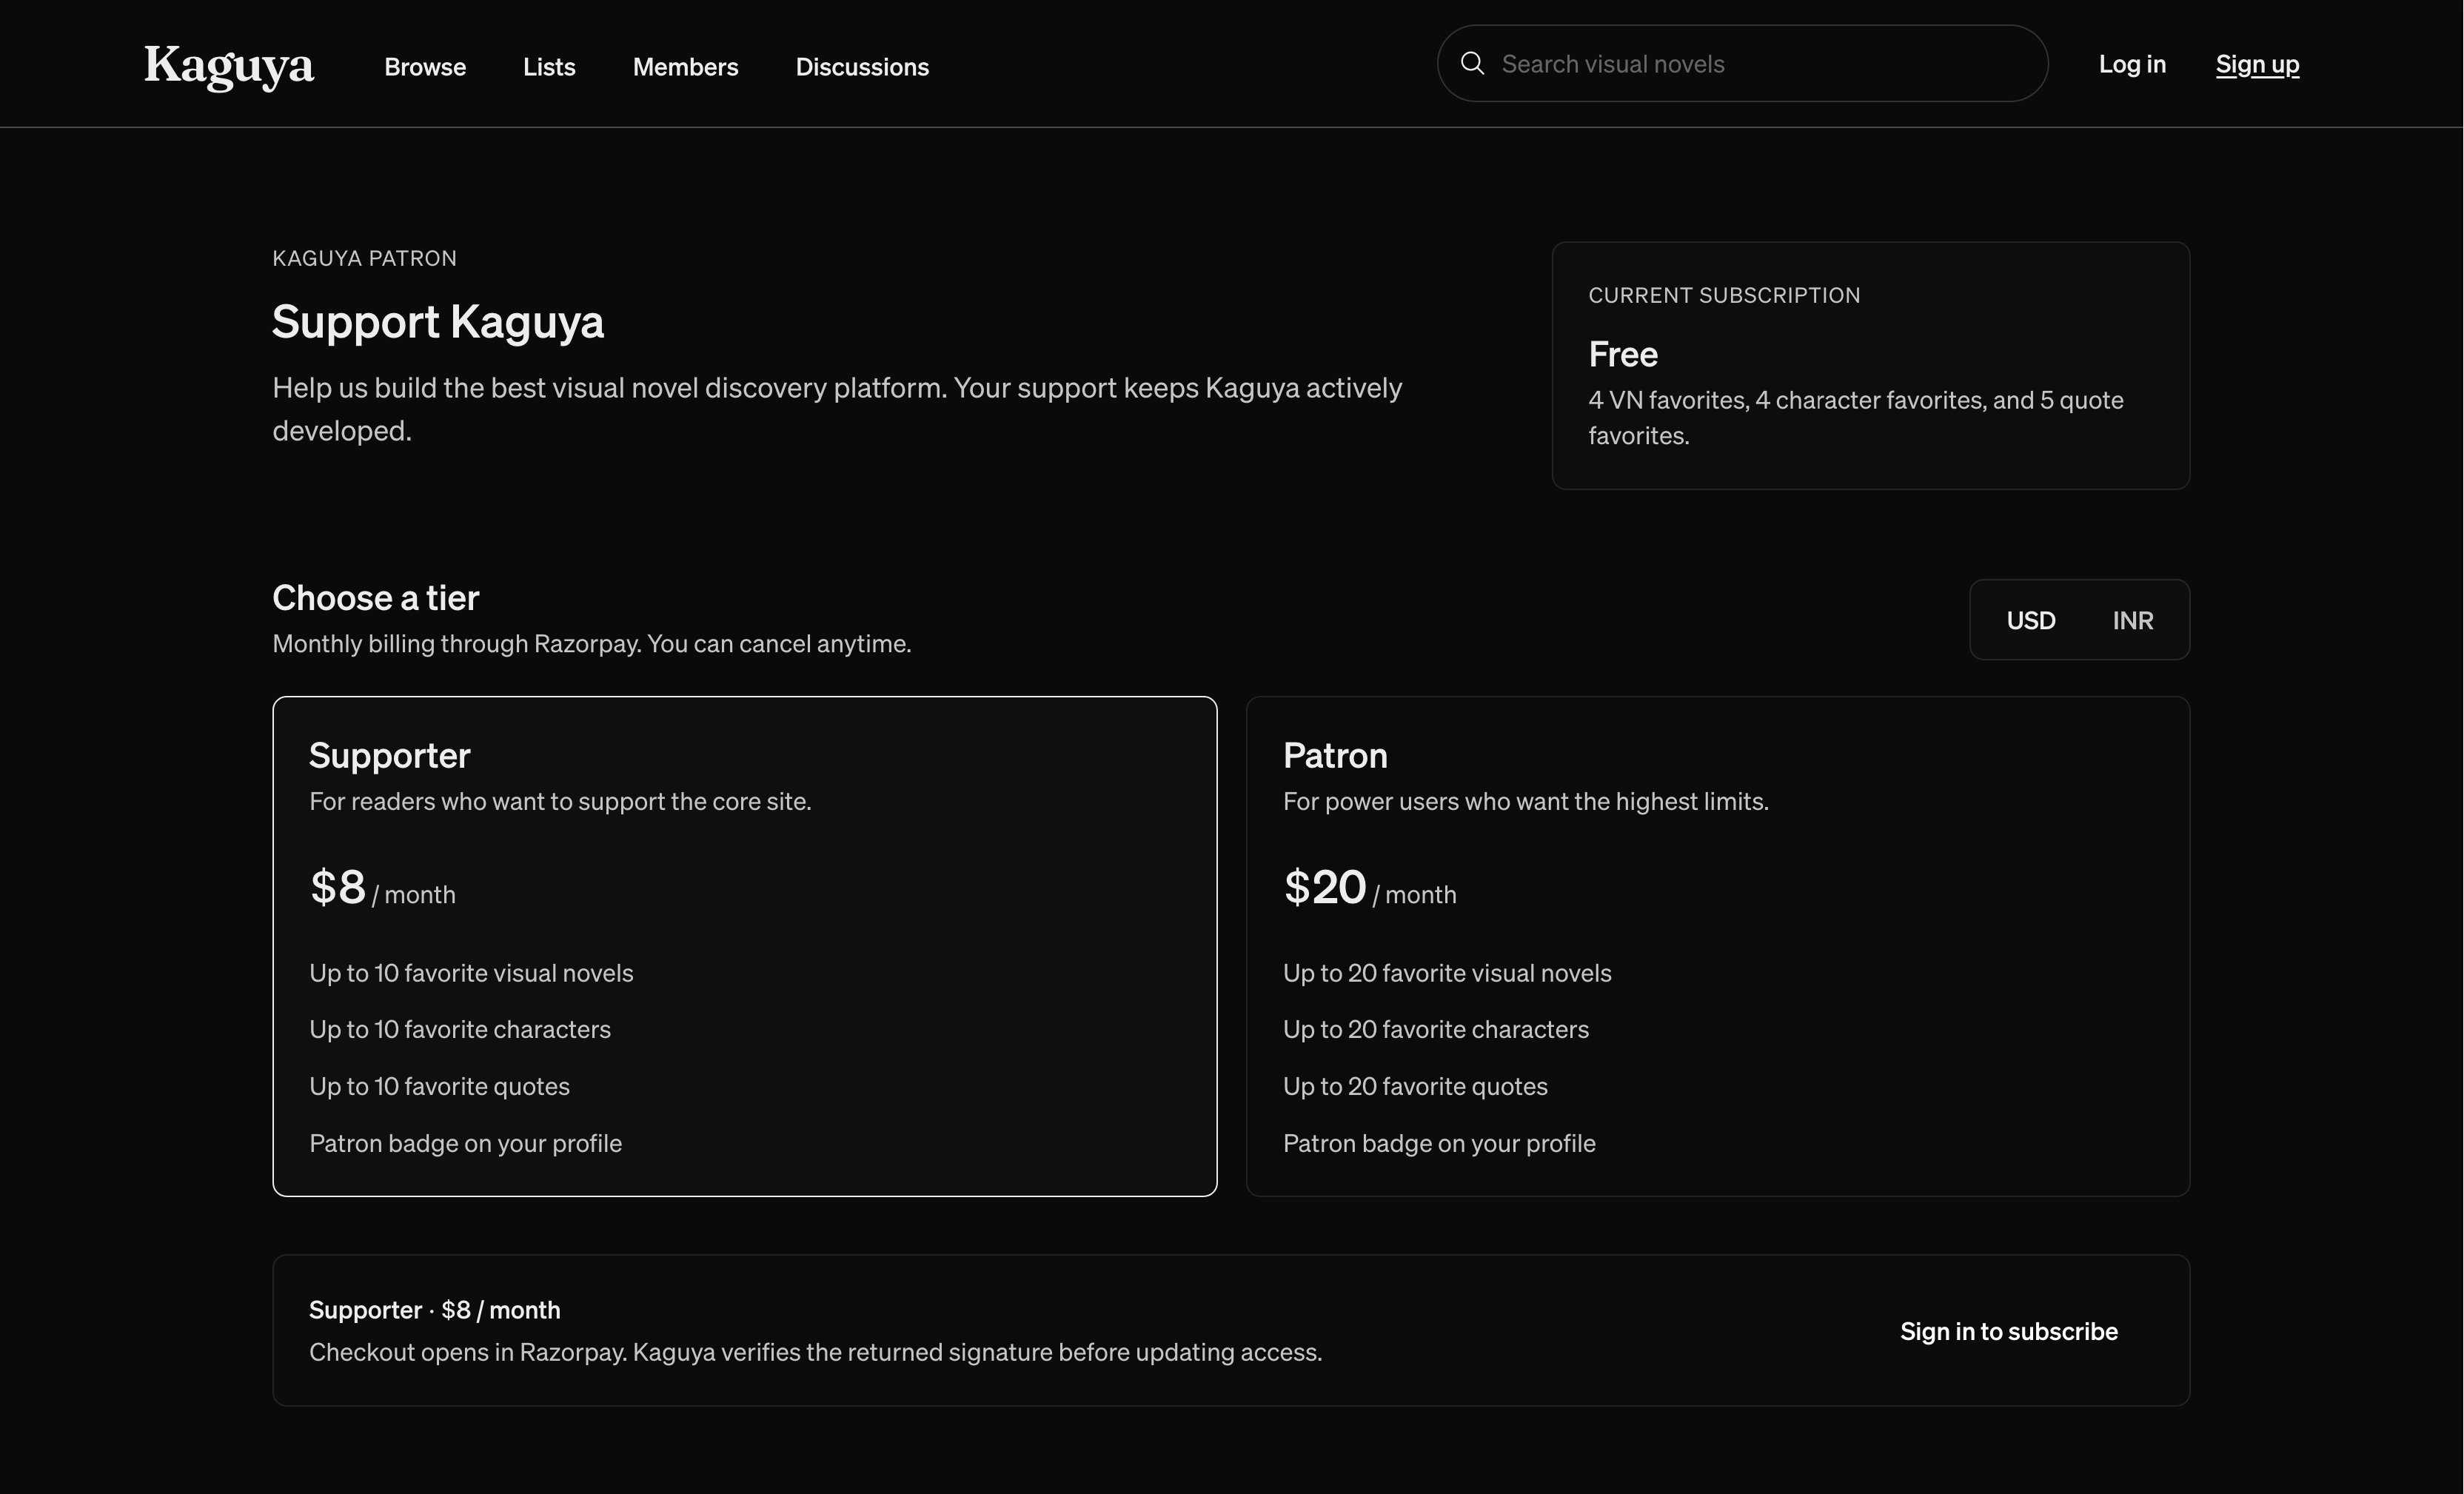
Task: Click the Current Subscription Free card
Action: click(x=1871, y=366)
